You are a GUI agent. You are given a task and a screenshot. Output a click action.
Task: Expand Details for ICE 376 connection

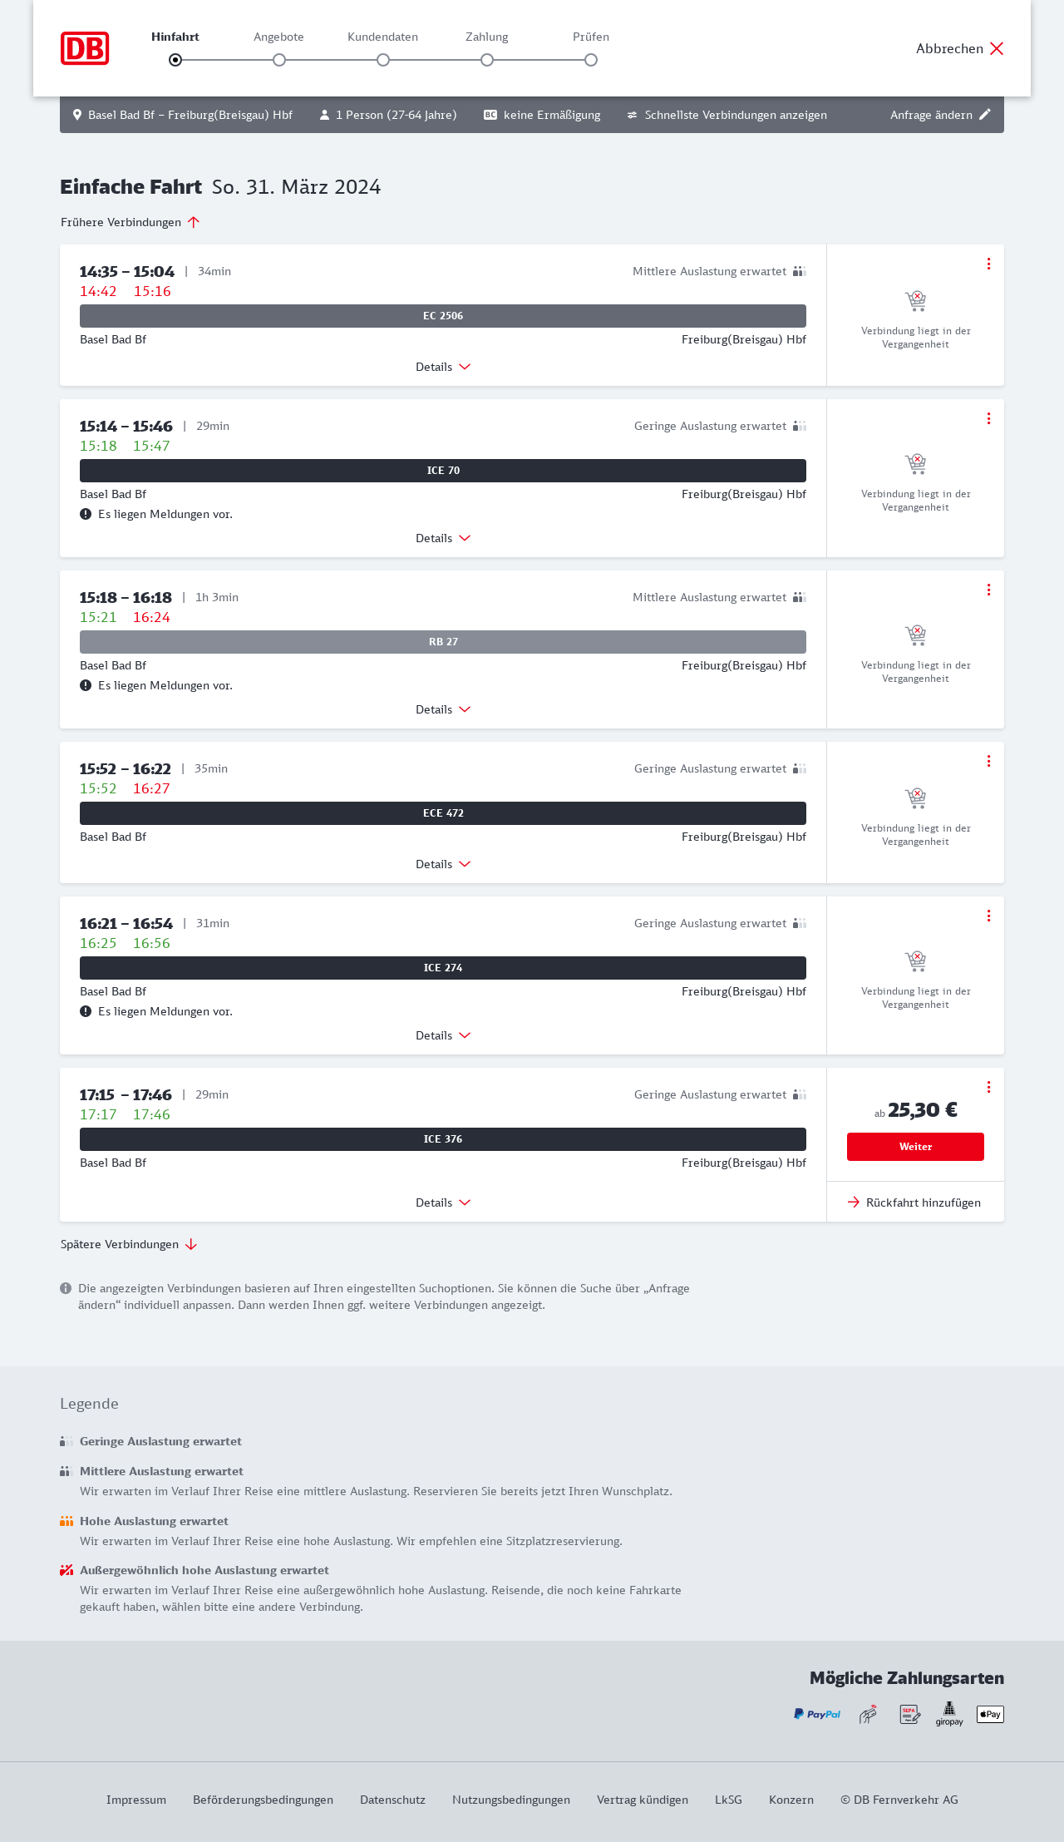443,1202
